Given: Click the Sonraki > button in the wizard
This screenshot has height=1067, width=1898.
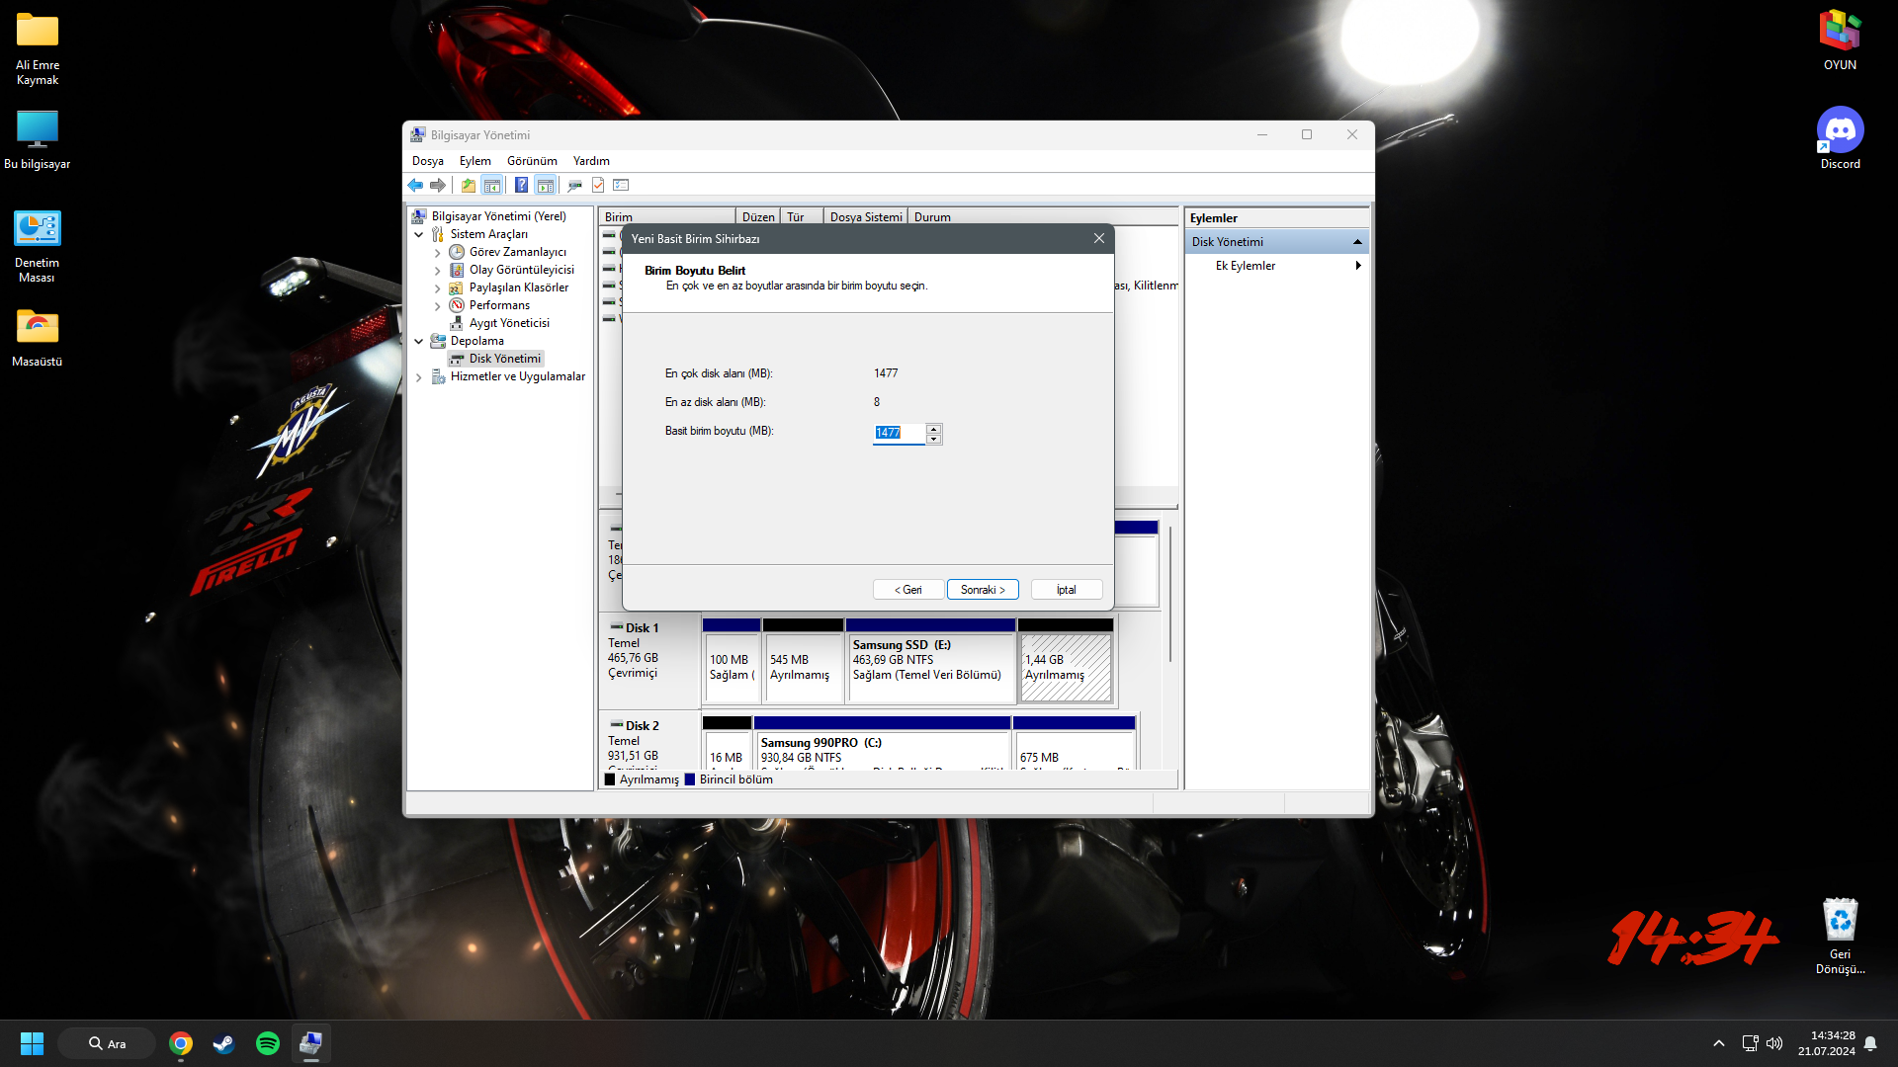Looking at the screenshot, I should (x=983, y=590).
